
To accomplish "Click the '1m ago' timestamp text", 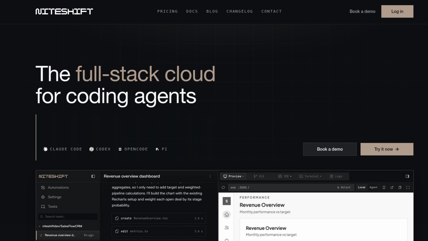I will [88, 235].
